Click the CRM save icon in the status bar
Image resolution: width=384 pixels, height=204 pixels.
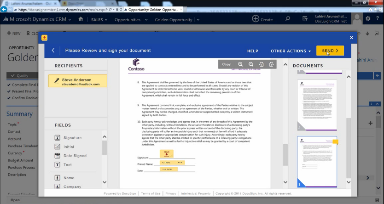(377, 200)
